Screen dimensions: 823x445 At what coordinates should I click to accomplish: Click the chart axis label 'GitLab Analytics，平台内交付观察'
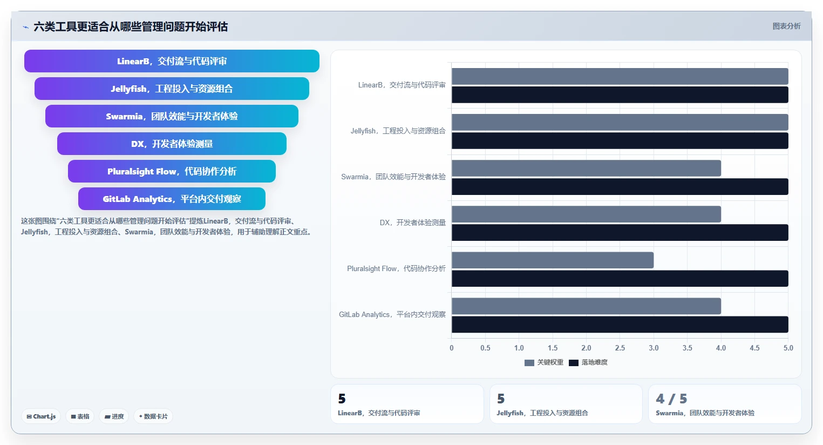coord(392,314)
